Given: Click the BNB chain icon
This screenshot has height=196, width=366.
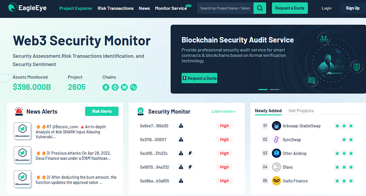Looking at the screenshot, I should [115, 87].
